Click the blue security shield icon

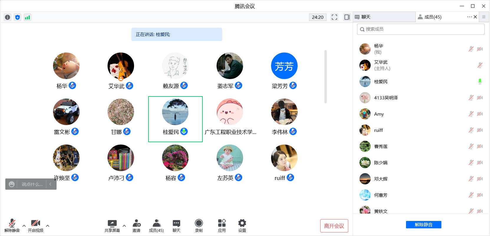point(17,17)
